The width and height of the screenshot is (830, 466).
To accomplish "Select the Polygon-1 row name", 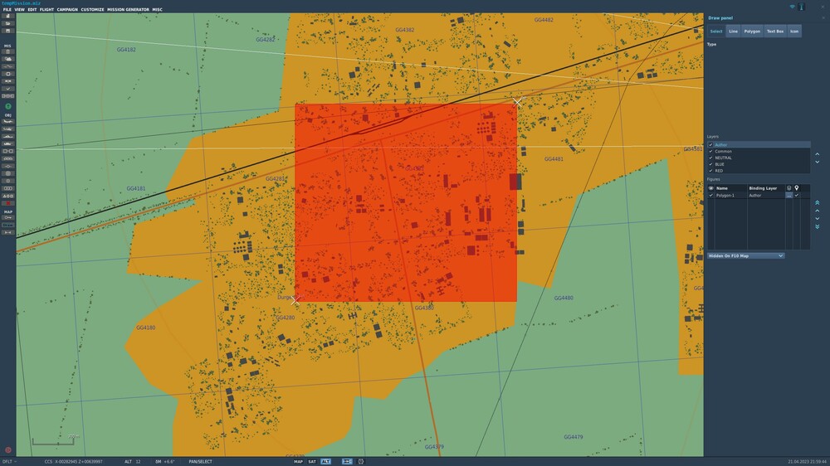I will coord(725,195).
